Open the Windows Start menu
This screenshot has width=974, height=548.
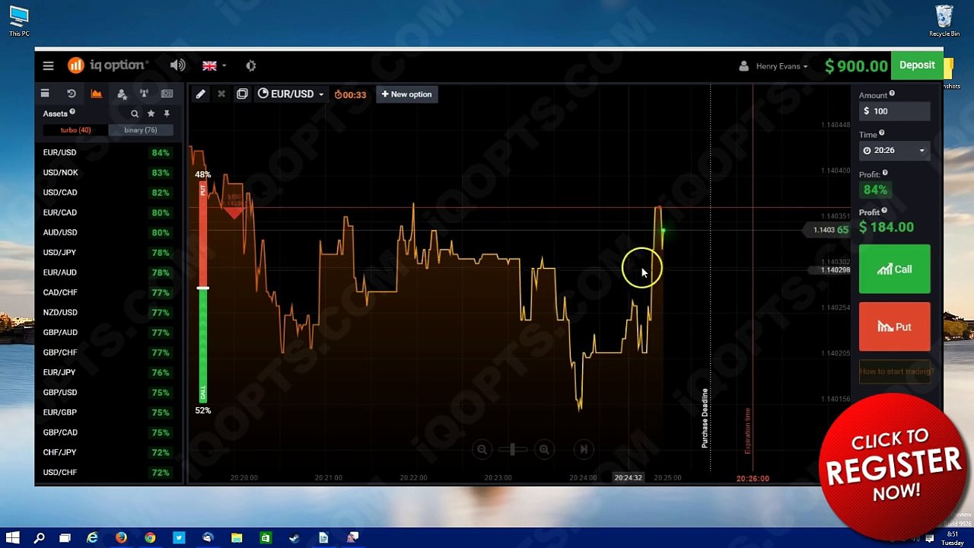[12, 538]
